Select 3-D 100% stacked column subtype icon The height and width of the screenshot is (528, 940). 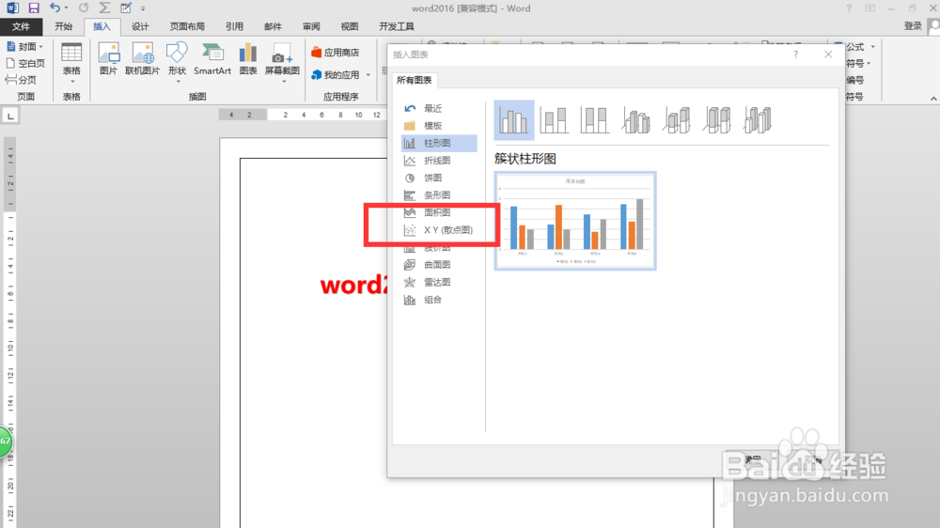(717, 120)
